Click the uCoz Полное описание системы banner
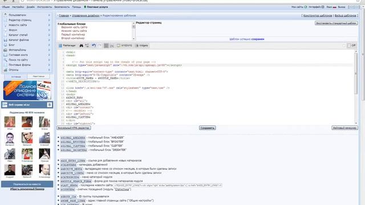Screen dimensions: 365x205 click(27, 90)
